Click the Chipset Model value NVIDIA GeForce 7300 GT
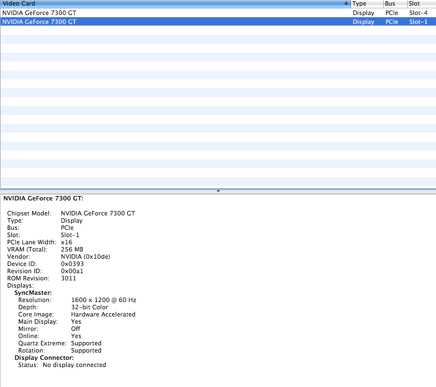The height and width of the screenshot is (387, 436). click(98, 213)
